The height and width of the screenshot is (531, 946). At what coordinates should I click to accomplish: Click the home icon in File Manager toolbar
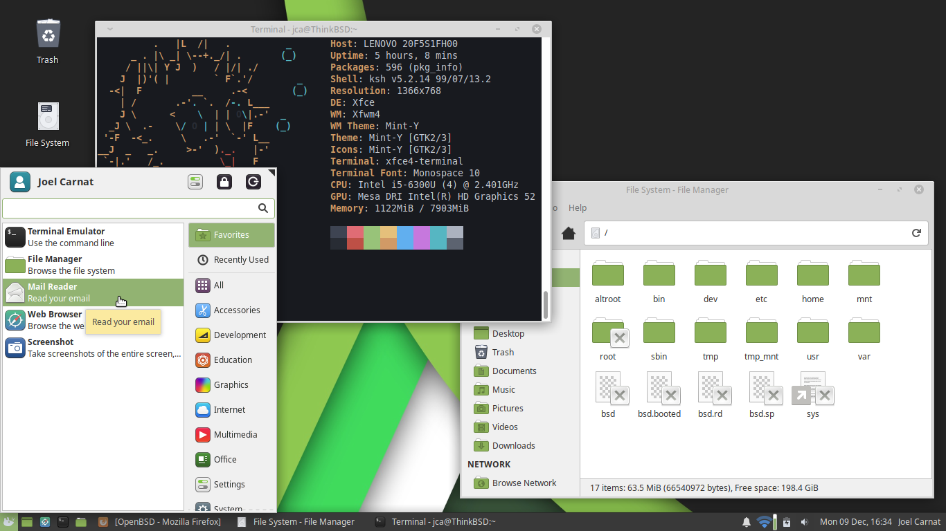pos(569,233)
